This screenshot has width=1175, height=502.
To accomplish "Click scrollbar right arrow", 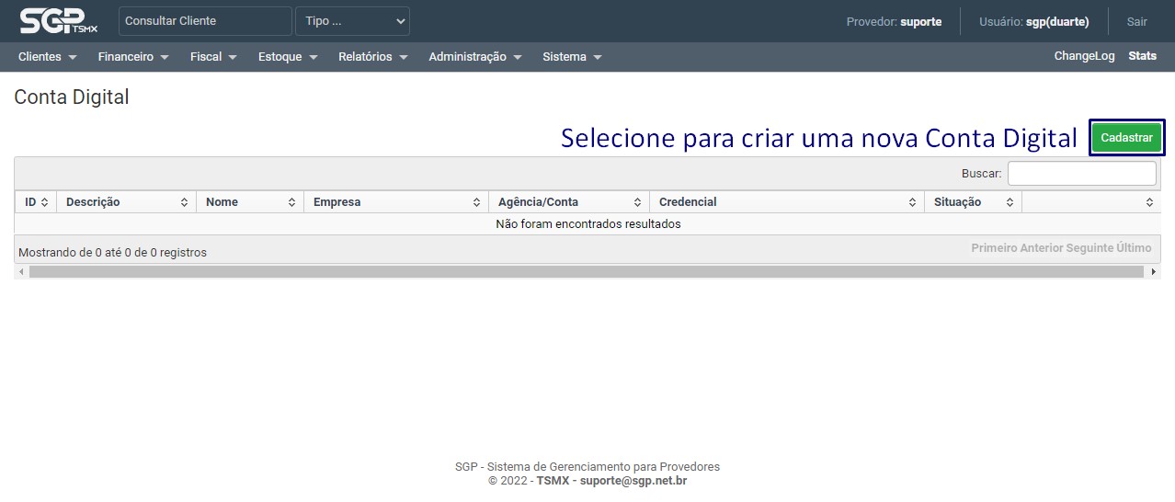I will click(1154, 272).
